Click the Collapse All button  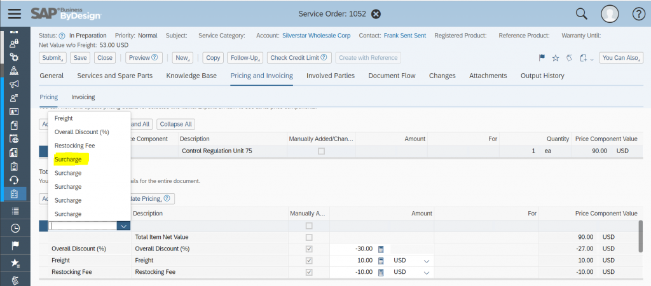click(175, 124)
